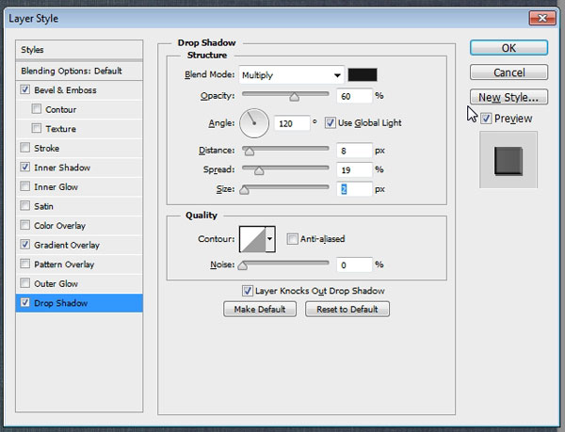The height and width of the screenshot is (432, 565).
Task: Enable the Anti-aliased checkbox
Action: click(293, 239)
